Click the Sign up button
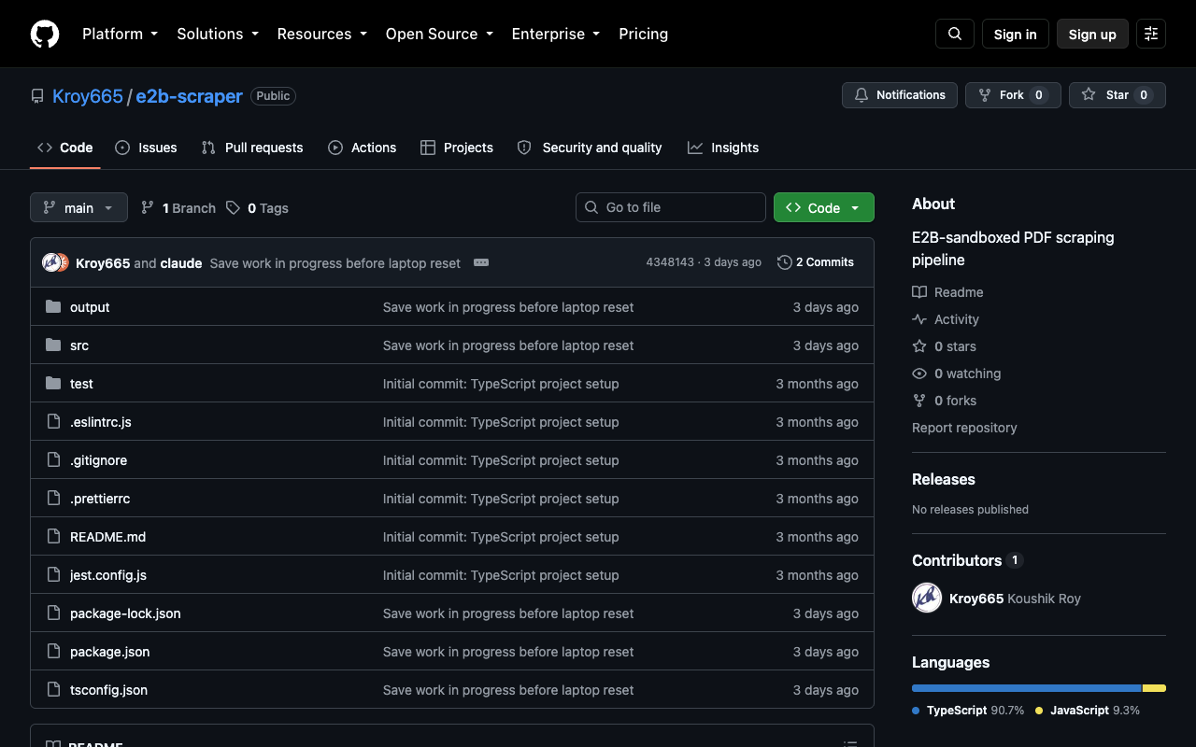Screen dimensions: 1196x747 tap(1092, 34)
